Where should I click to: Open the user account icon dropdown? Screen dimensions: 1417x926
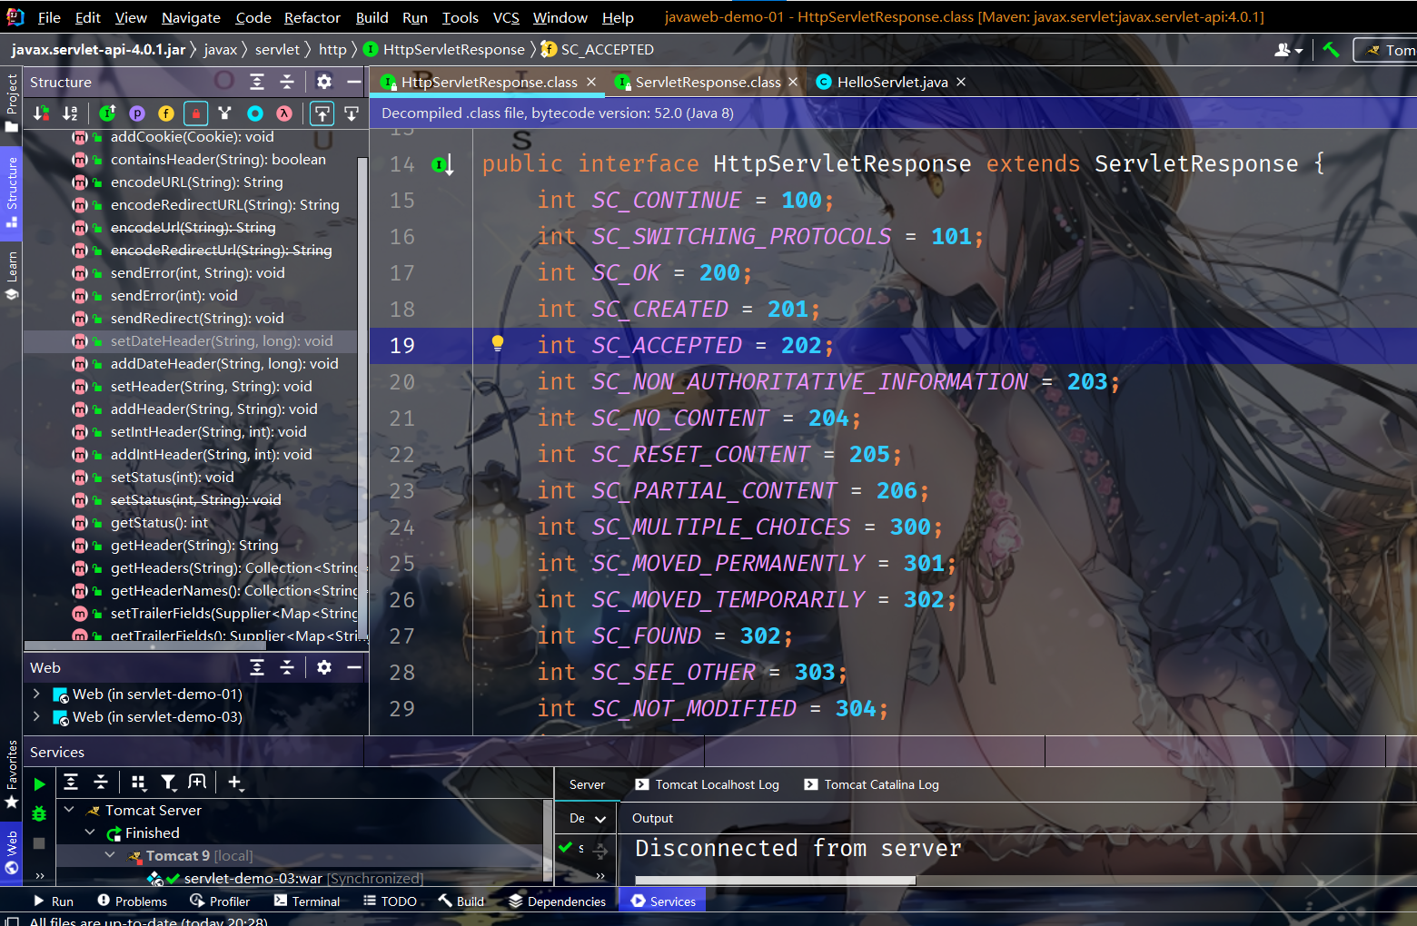pyautogui.click(x=1288, y=50)
